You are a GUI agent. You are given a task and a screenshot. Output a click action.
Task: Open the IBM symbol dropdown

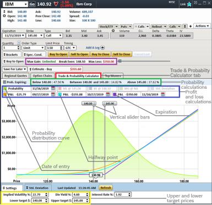25,4
